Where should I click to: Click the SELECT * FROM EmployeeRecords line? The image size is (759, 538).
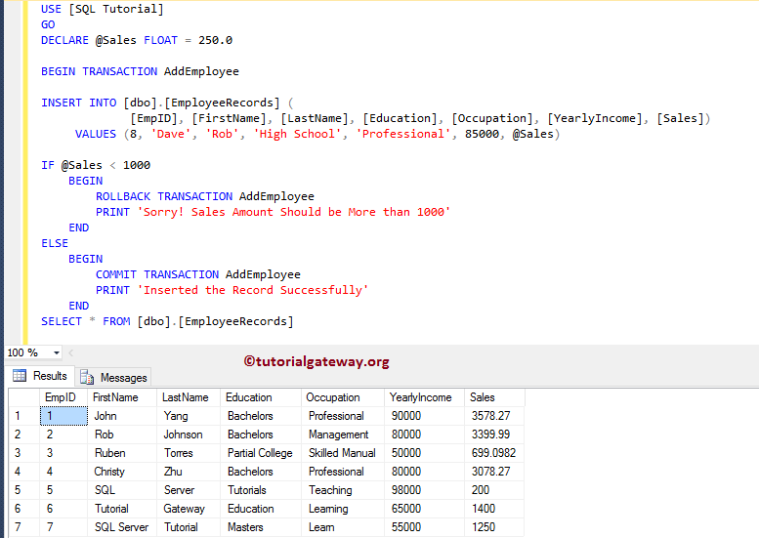pyautogui.click(x=167, y=321)
